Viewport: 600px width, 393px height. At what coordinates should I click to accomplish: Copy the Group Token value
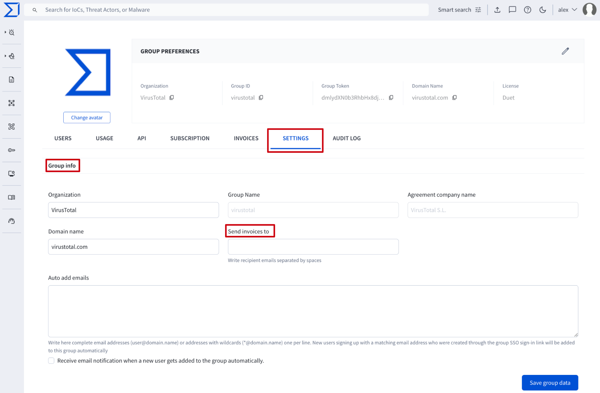(391, 98)
